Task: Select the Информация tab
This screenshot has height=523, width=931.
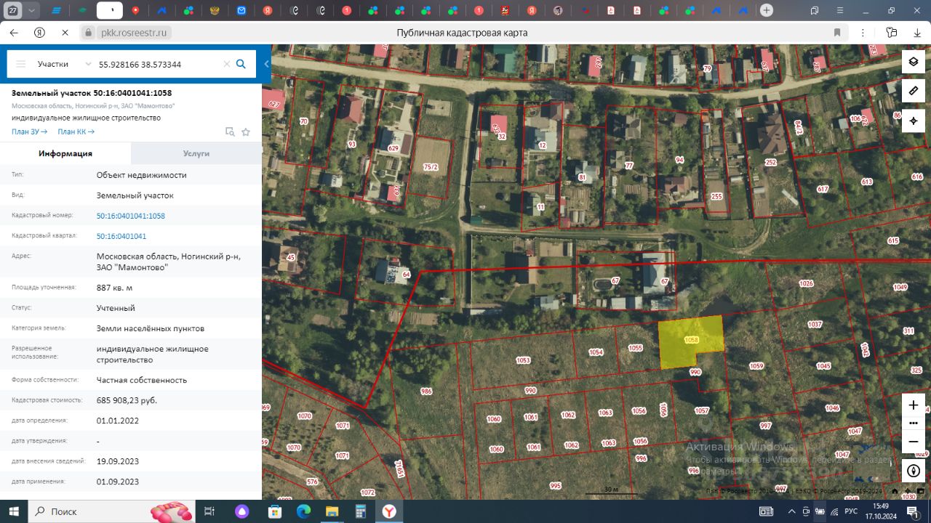Action: tap(65, 153)
